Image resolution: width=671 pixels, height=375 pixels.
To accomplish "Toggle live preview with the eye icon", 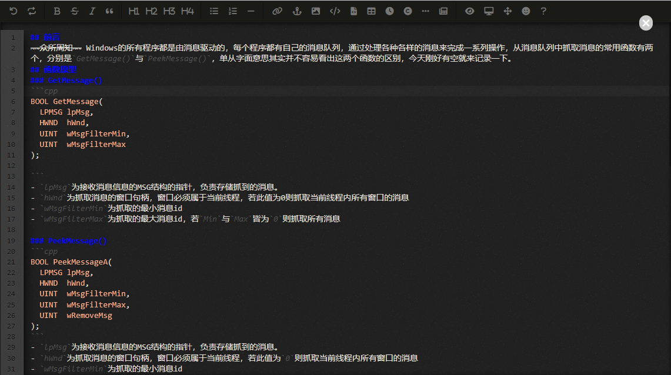I will pyautogui.click(x=469, y=11).
